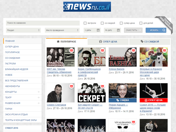Open Популярное in sidebar menu
This screenshot has width=176, height=132.
[x=23, y=52]
